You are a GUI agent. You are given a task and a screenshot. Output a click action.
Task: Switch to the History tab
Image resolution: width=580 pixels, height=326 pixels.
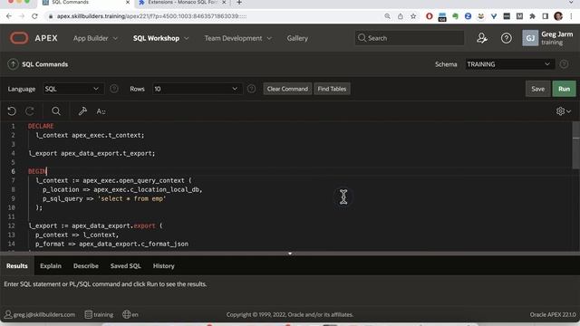click(163, 265)
